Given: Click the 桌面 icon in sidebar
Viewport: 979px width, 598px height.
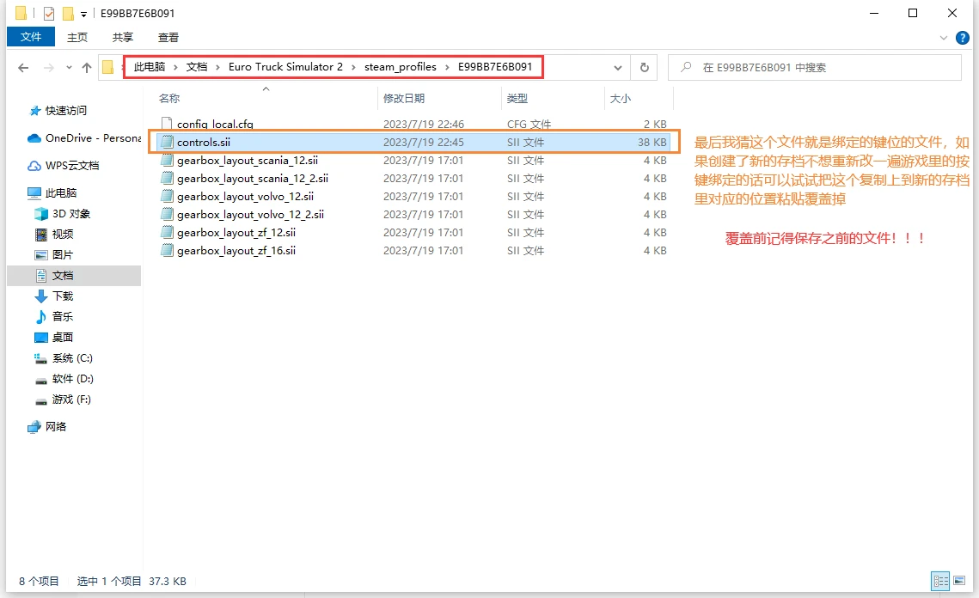Looking at the screenshot, I should pos(40,337).
